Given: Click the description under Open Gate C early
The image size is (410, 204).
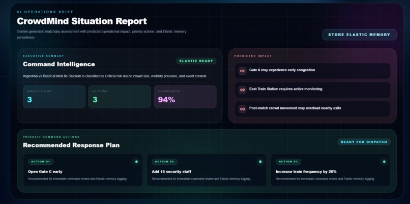Looking at the screenshot, I should [77, 179].
